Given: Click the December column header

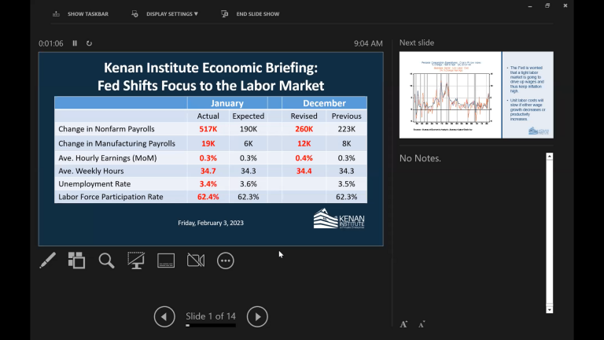Looking at the screenshot, I should 324,103.
